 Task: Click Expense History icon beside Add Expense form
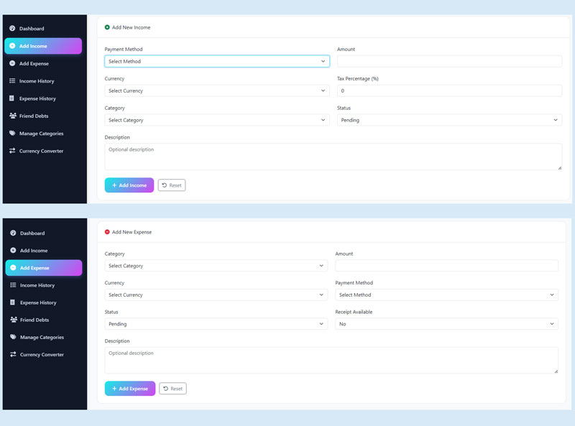[13, 302]
